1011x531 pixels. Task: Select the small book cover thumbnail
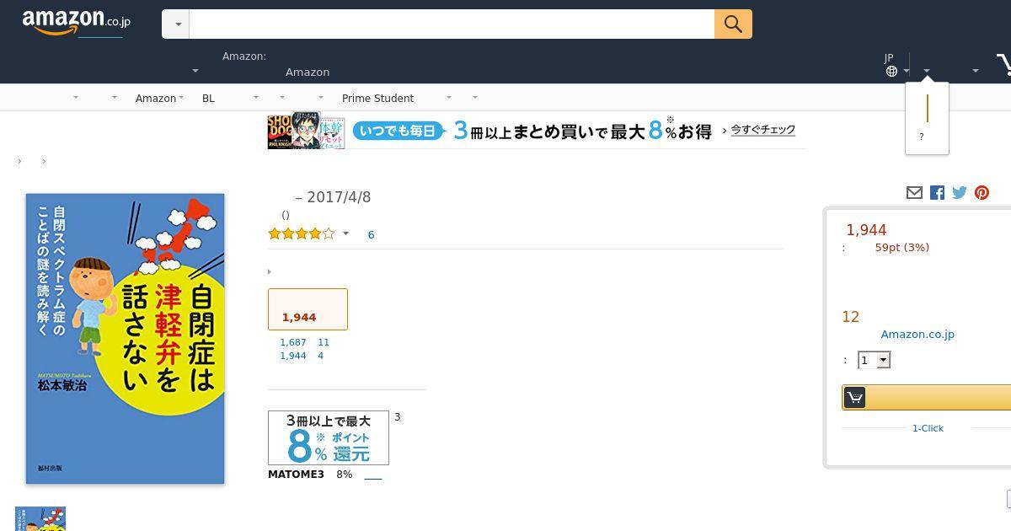click(x=40, y=519)
